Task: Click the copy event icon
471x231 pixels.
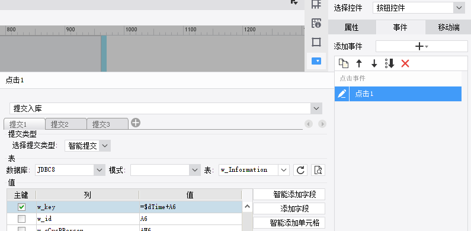Action: coord(344,63)
